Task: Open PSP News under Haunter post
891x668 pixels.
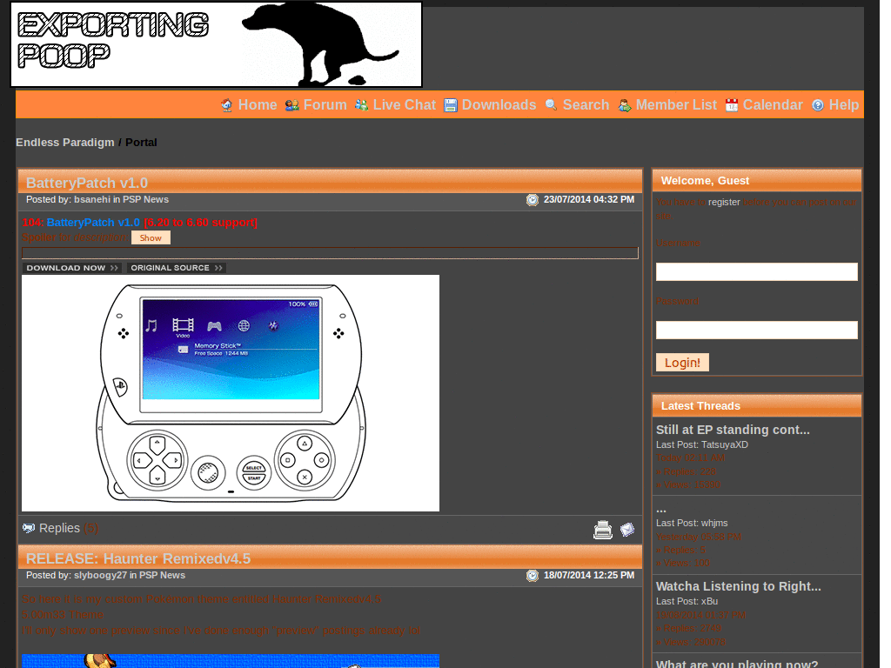Action: pyautogui.click(x=162, y=576)
